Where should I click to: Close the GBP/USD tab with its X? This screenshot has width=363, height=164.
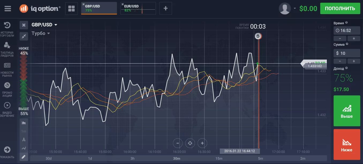pos(84,5)
